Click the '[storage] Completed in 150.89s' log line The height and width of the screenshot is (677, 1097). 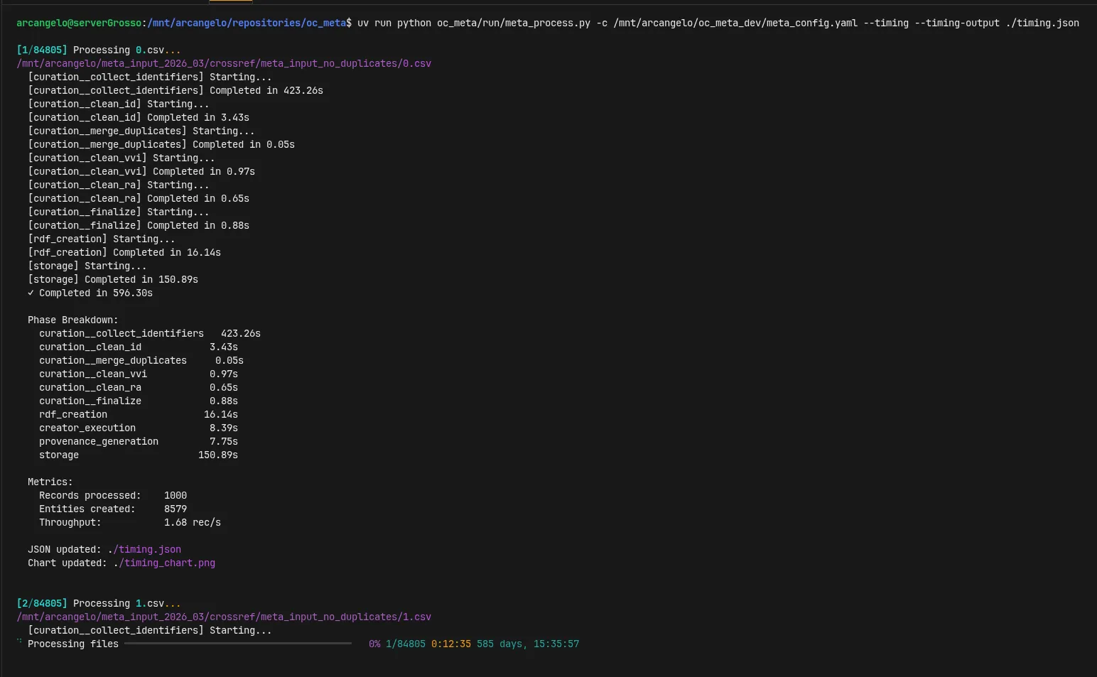[x=113, y=279]
